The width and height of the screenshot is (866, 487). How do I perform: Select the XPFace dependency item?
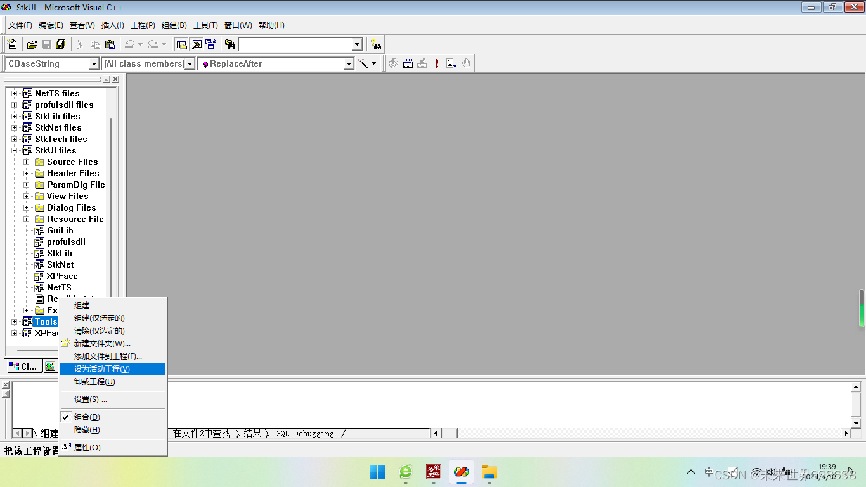click(62, 276)
